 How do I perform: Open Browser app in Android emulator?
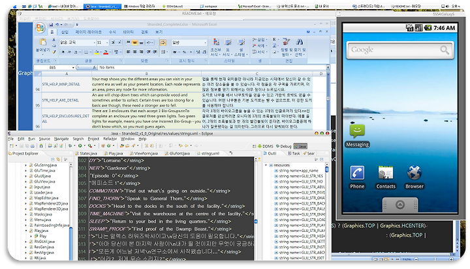tap(415, 177)
